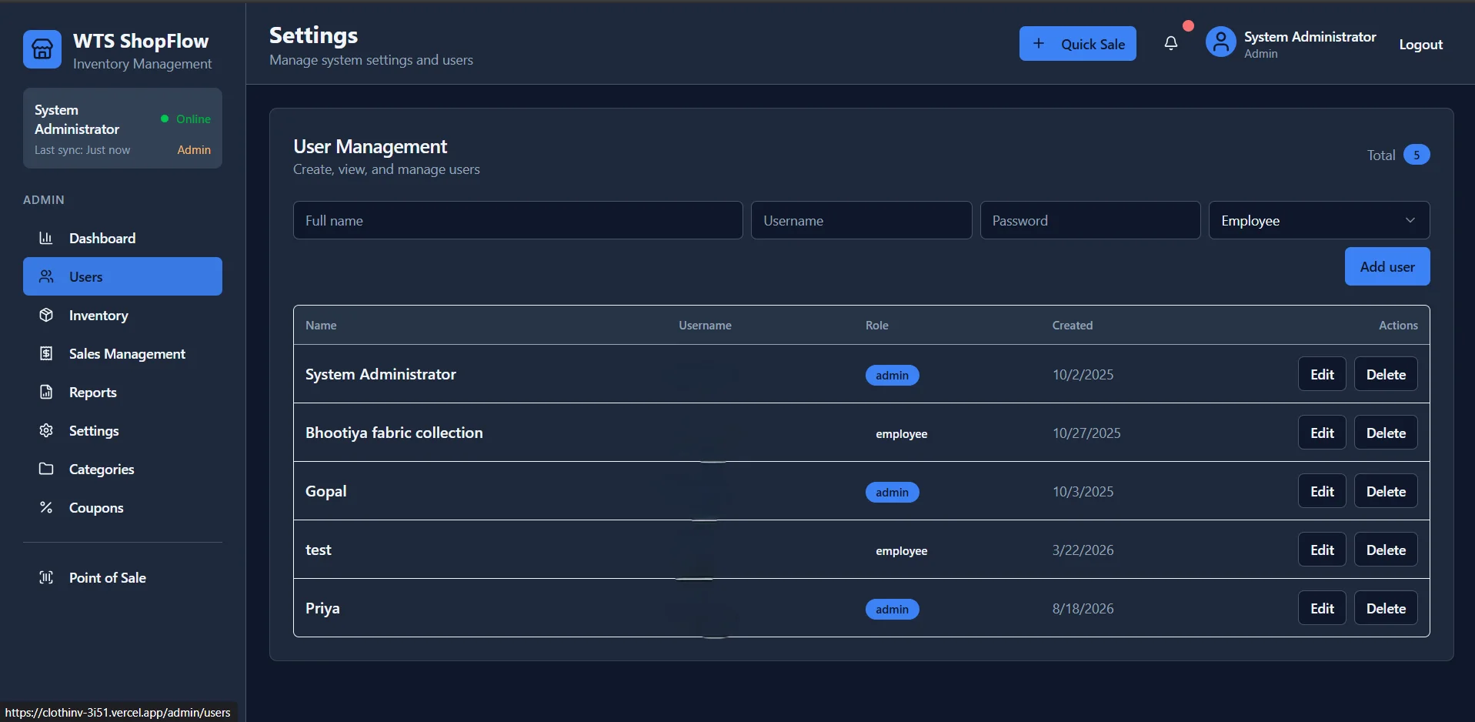Image resolution: width=1475 pixels, height=722 pixels.
Task: Go to Inventory menu item
Action: (x=122, y=315)
